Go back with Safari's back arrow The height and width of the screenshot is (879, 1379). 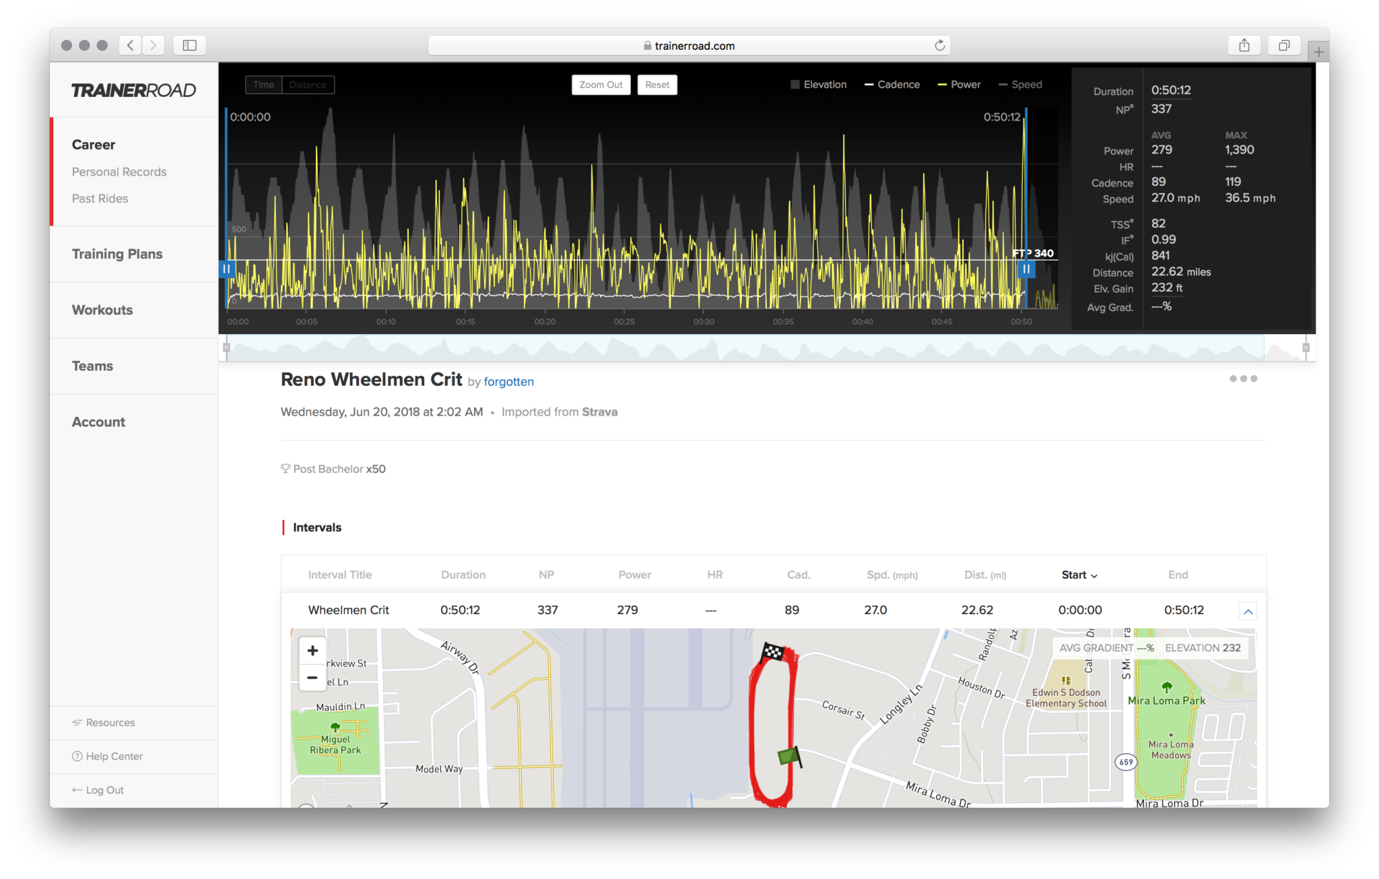[131, 45]
